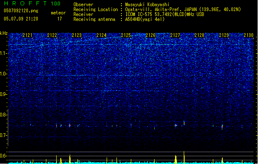The image size is (258, 164).
Task: Select the filename 0507092120.png
Action: [21, 11]
